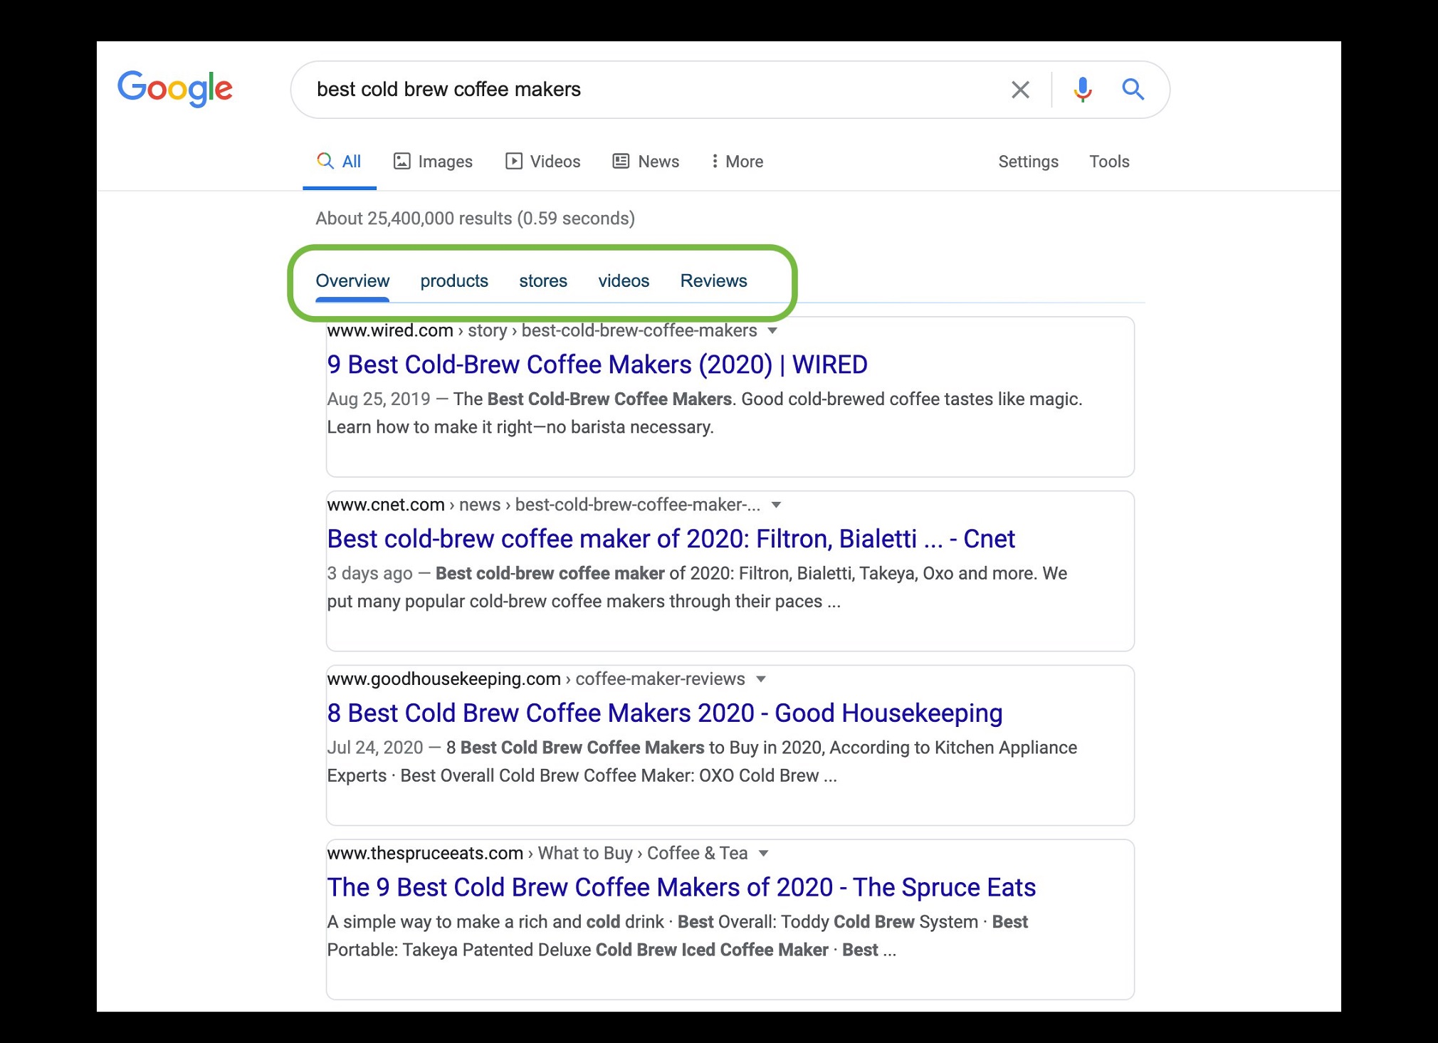This screenshot has width=1438, height=1043.
Task: Expand the More options menu
Action: coord(737,162)
